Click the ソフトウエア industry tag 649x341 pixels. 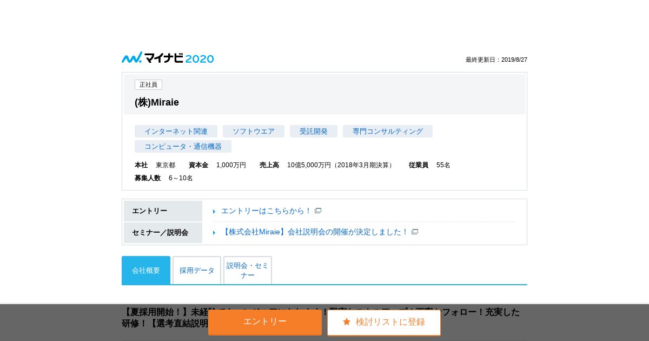click(254, 132)
